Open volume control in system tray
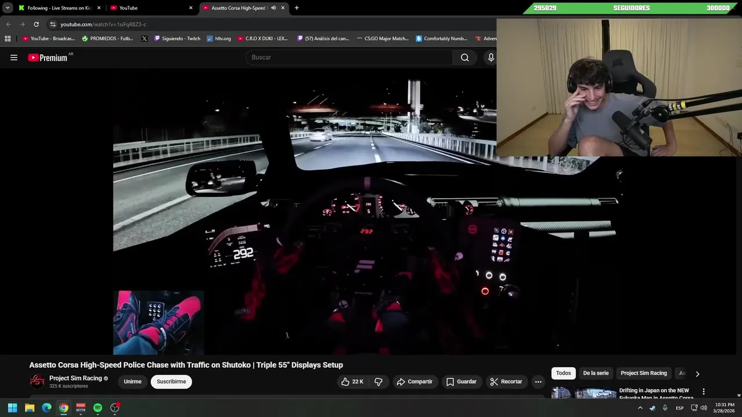Screen dimensions: 742x417 pos(704,408)
